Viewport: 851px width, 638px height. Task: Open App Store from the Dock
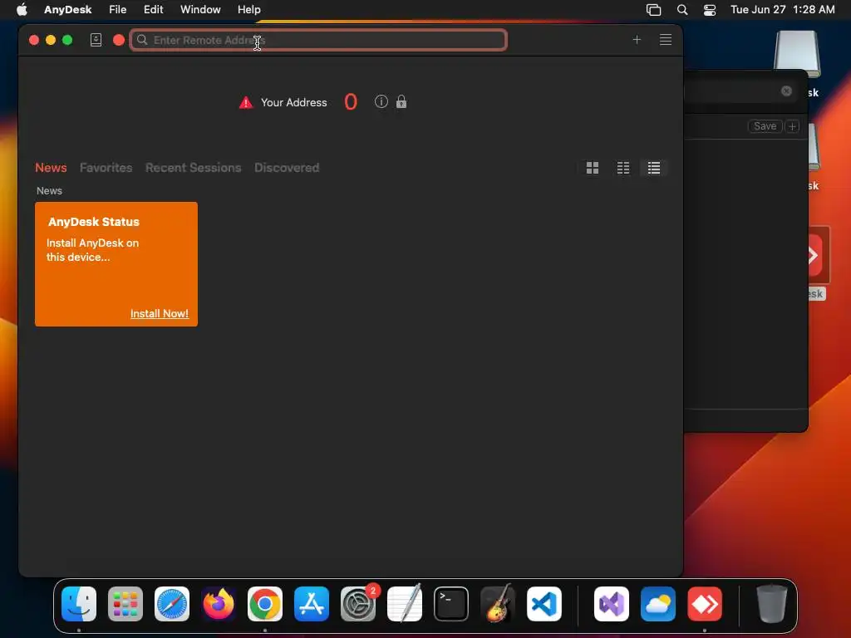click(x=312, y=604)
